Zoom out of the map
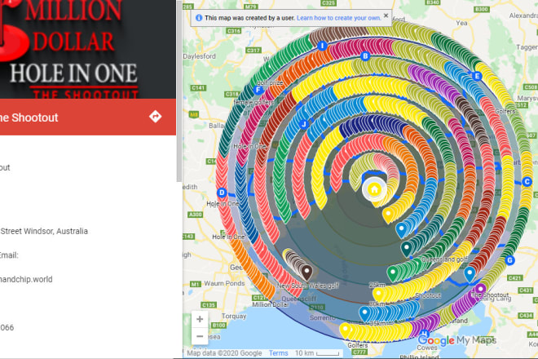This screenshot has height=359, width=538. (200, 336)
